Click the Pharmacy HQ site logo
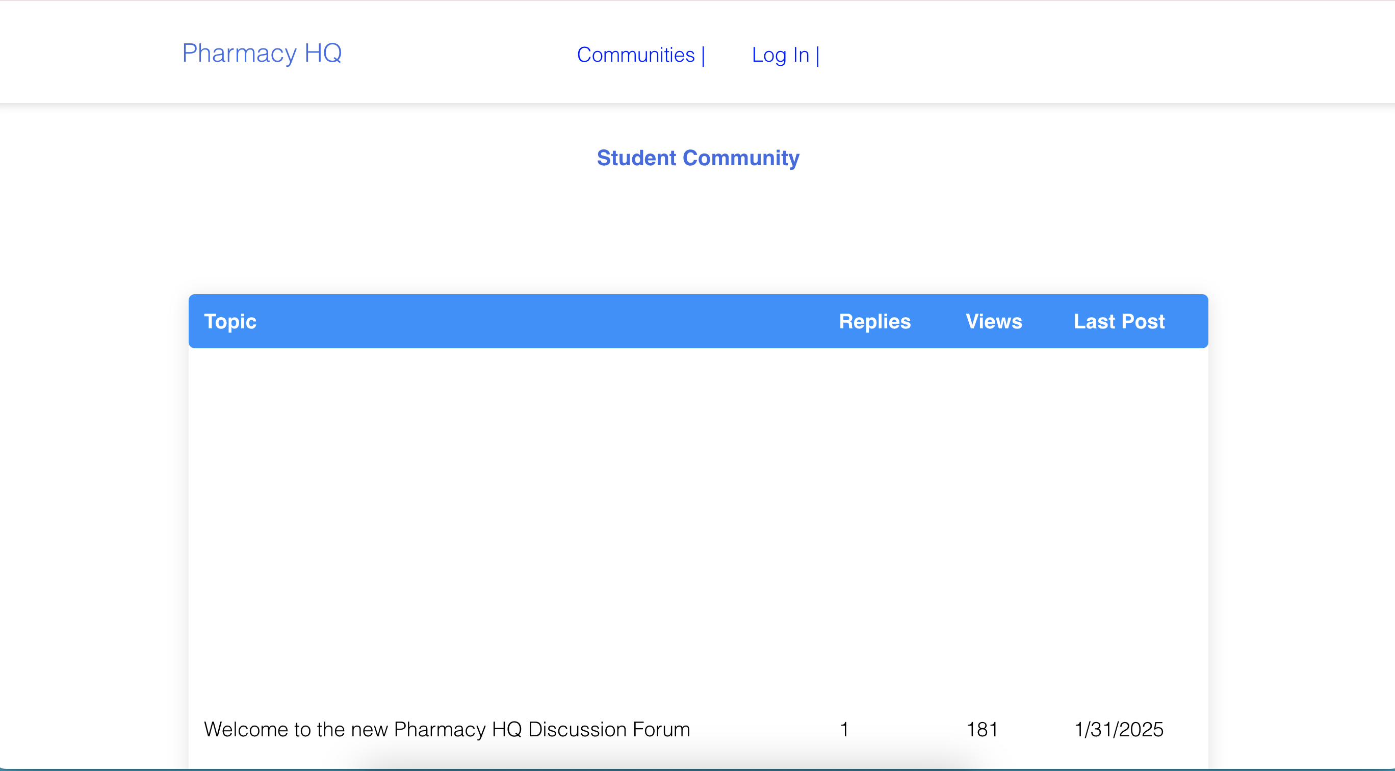The image size is (1395, 771). click(262, 53)
